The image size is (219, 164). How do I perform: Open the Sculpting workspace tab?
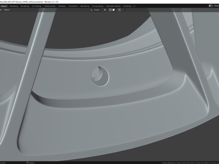pyautogui.click(x=25, y=6)
